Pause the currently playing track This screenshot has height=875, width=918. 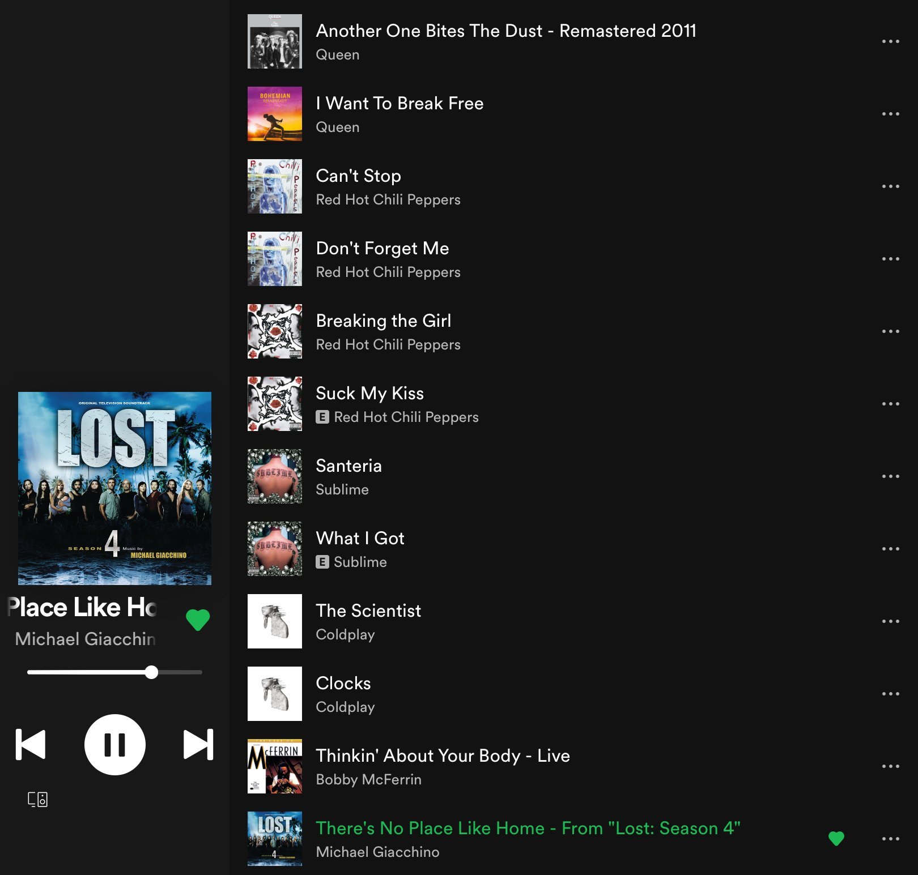pyautogui.click(x=114, y=744)
